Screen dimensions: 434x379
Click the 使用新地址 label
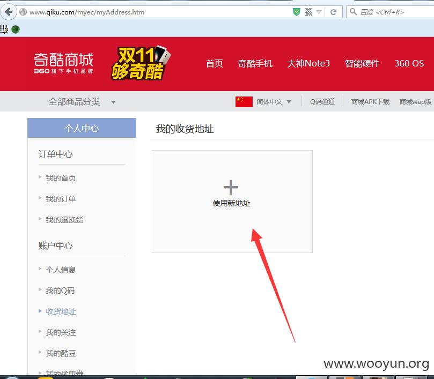[x=231, y=203]
